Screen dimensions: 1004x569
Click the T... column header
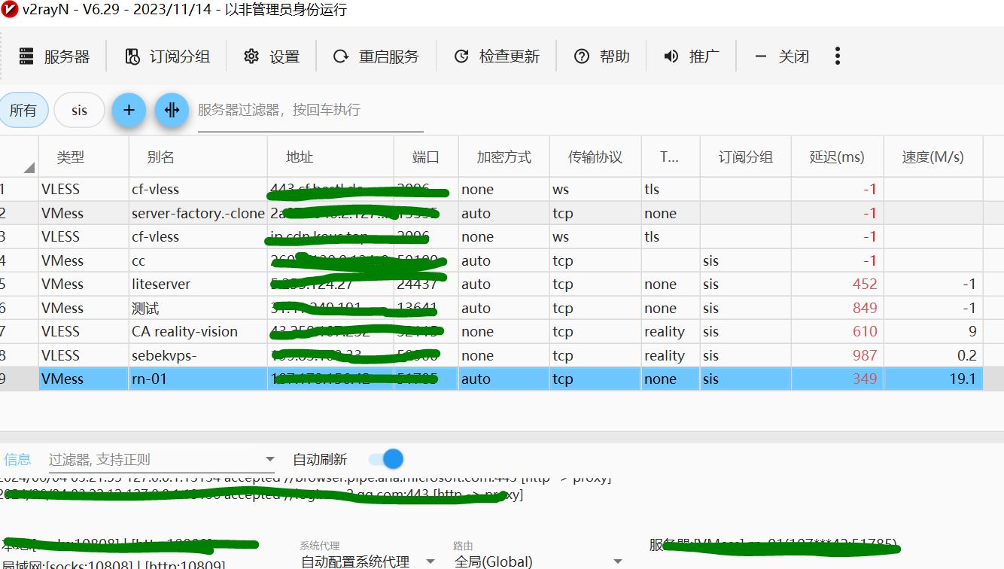point(670,157)
